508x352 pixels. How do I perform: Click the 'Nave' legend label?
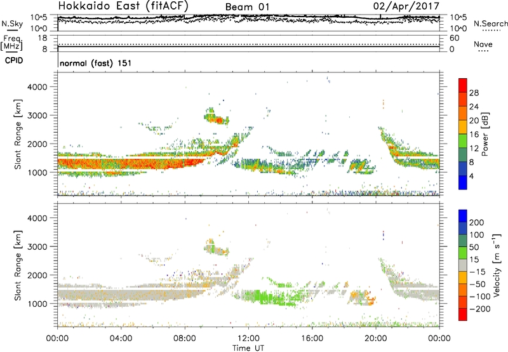tap(483, 44)
